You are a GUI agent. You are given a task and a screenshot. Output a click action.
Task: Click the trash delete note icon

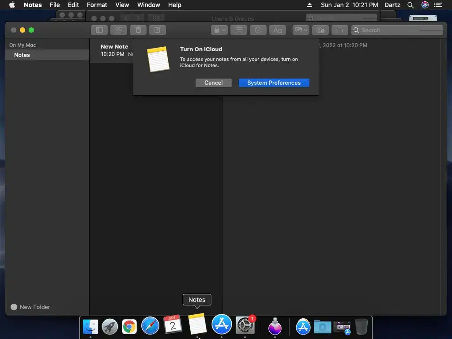coord(138,30)
